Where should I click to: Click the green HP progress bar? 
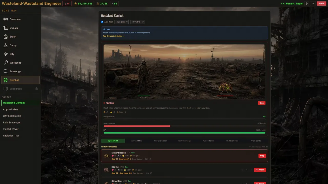tap(184, 133)
